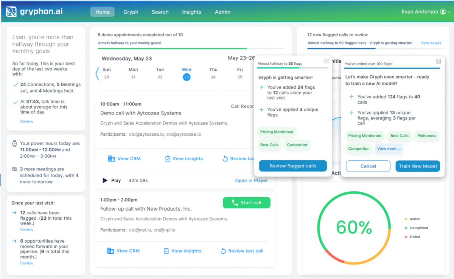Expand flag list with View more chip

389,149
